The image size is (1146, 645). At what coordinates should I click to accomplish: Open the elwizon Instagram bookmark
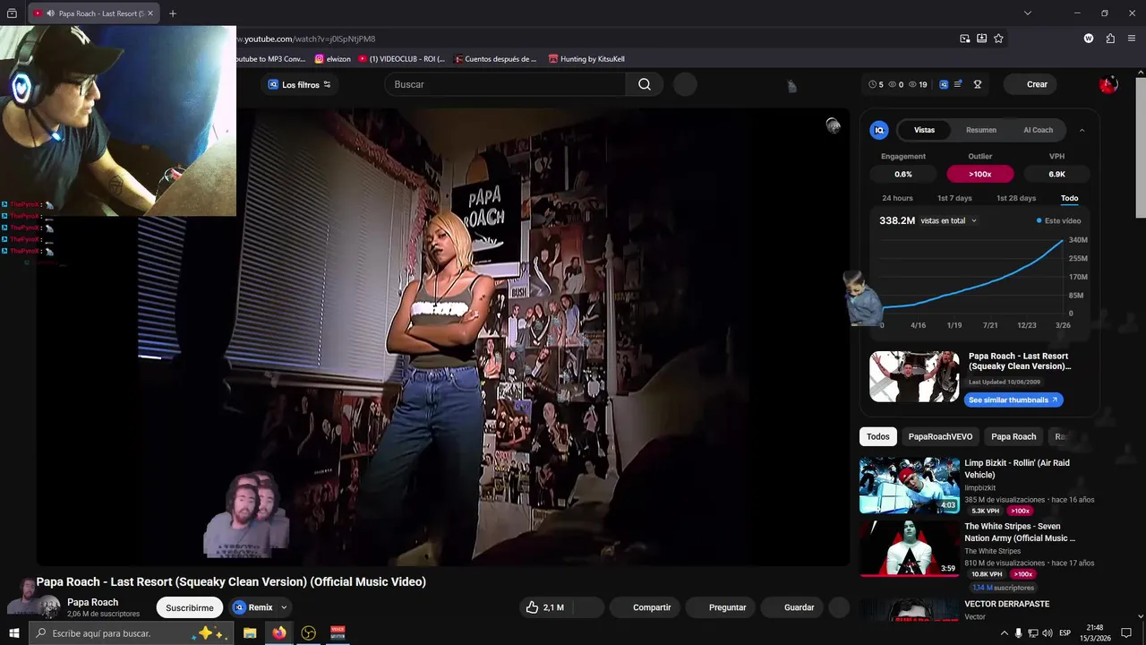pyautogui.click(x=332, y=59)
